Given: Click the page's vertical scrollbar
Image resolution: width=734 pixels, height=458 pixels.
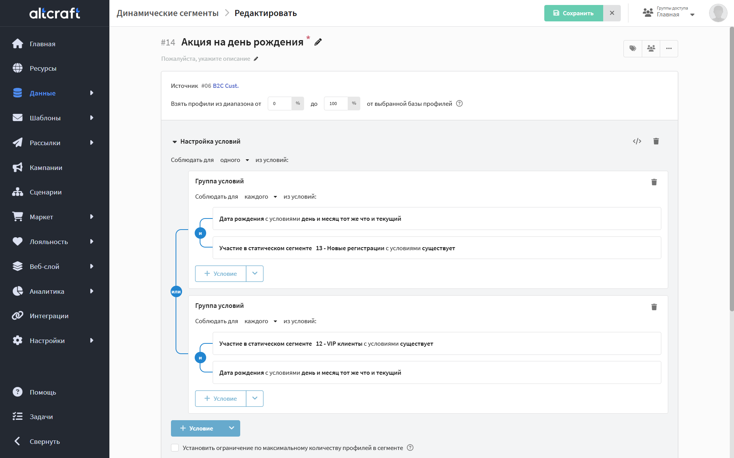Looking at the screenshot, I should click(x=731, y=168).
